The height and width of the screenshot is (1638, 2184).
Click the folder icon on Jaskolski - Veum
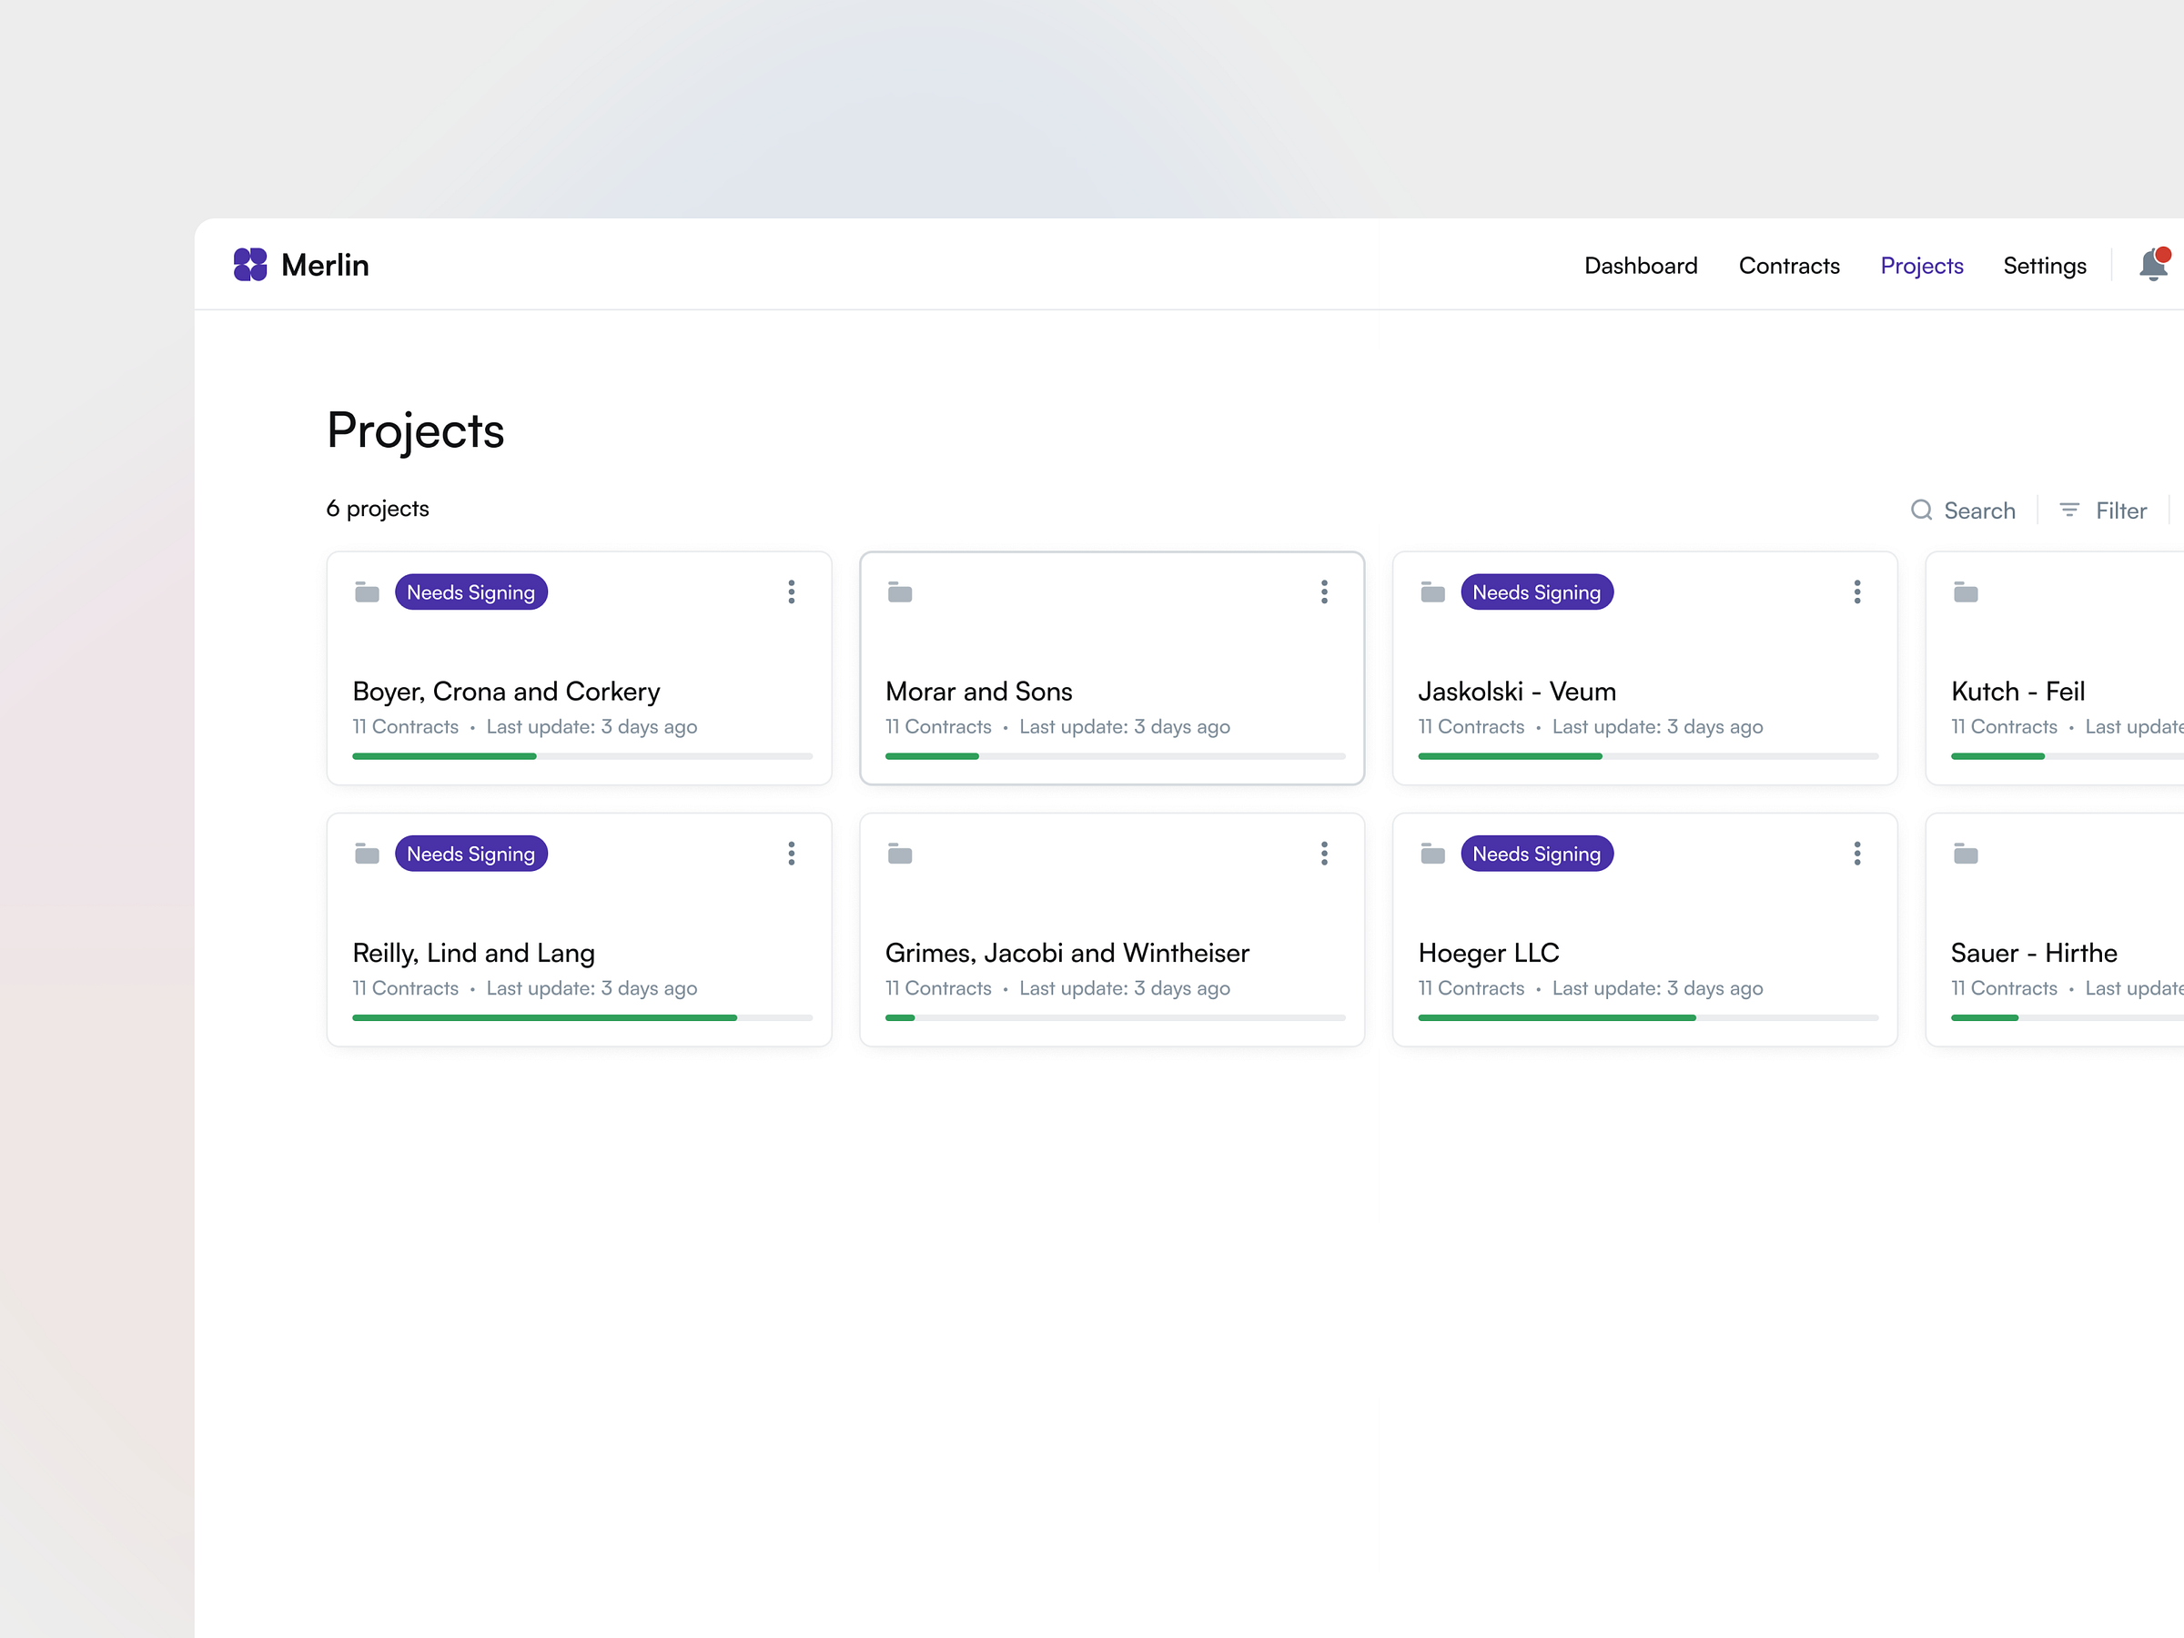click(1432, 592)
